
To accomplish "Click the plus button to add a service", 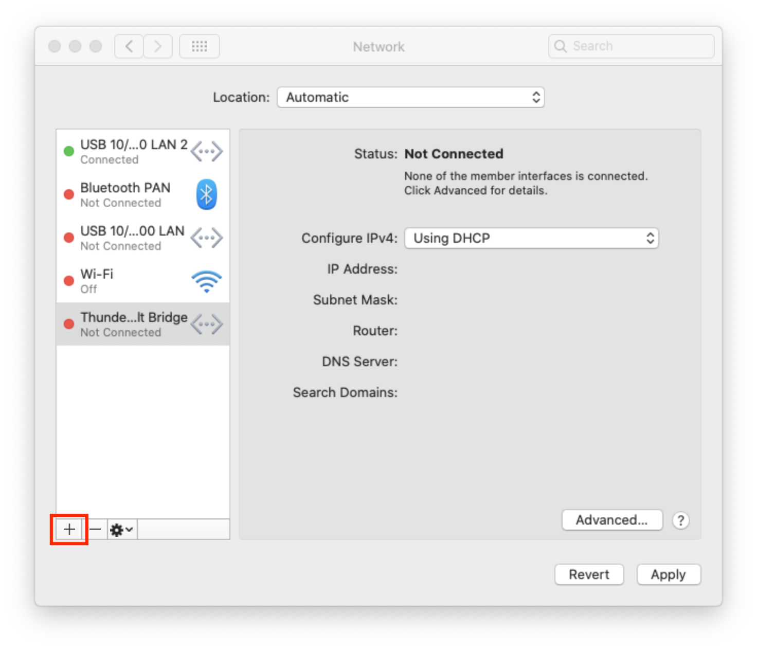I will tap(69, 529).
